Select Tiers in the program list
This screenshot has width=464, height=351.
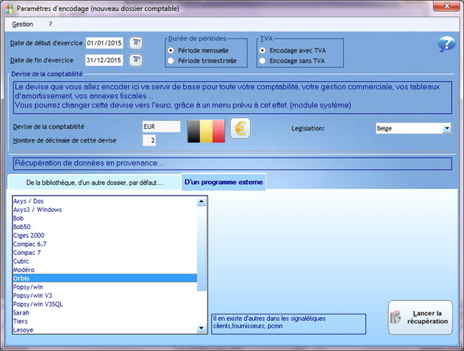point(105,321)
